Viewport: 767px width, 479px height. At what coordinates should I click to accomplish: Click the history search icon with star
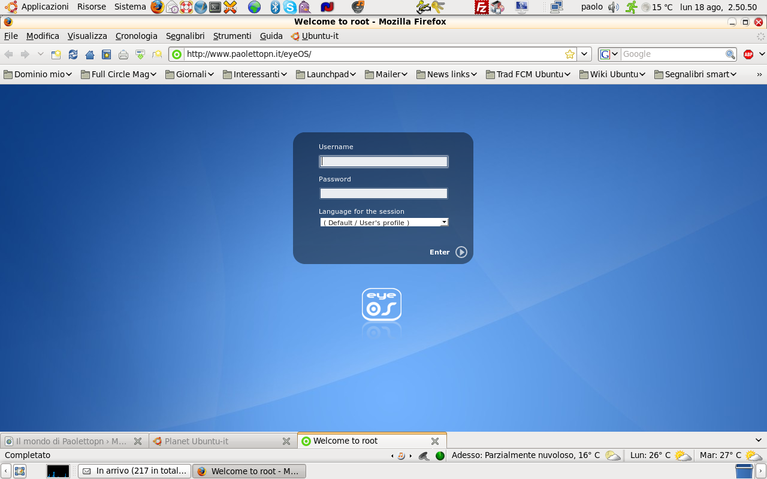coord(157,54)
